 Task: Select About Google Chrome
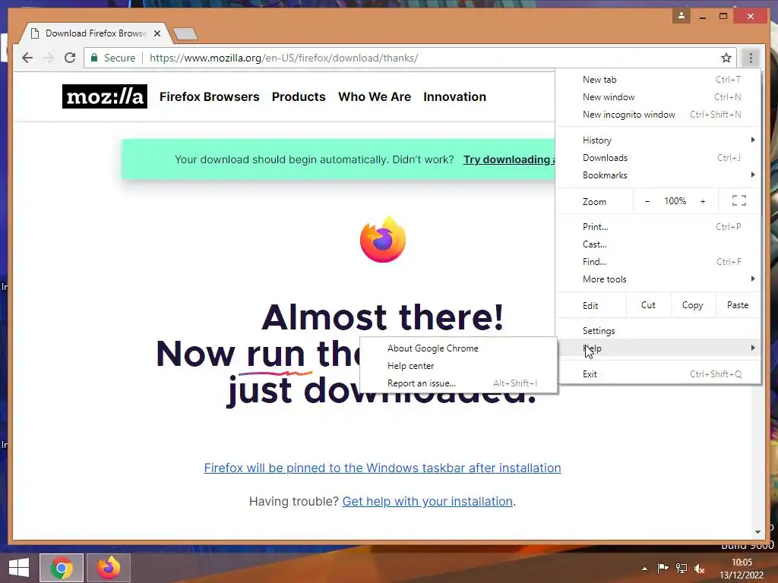click(x=458, y=348)
